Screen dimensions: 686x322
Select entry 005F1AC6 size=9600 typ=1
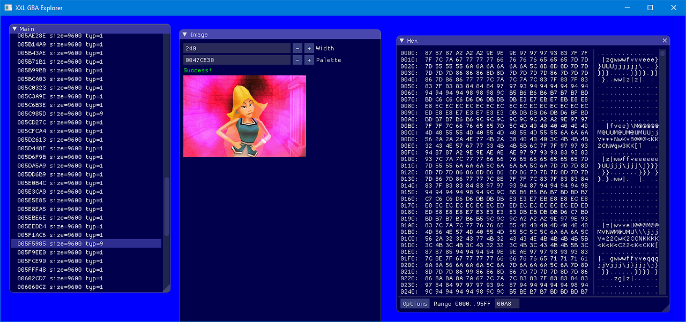86,235
